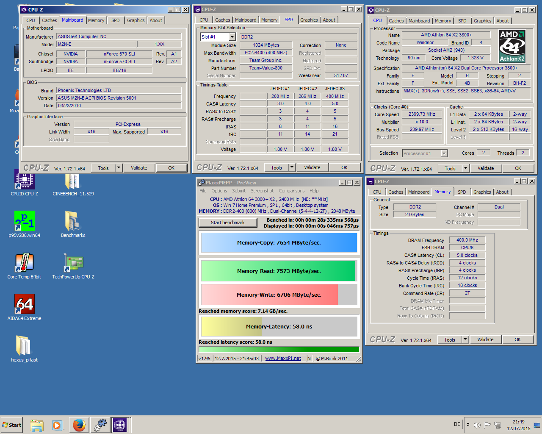Click Validate in the SPD window

click(312, 167)
